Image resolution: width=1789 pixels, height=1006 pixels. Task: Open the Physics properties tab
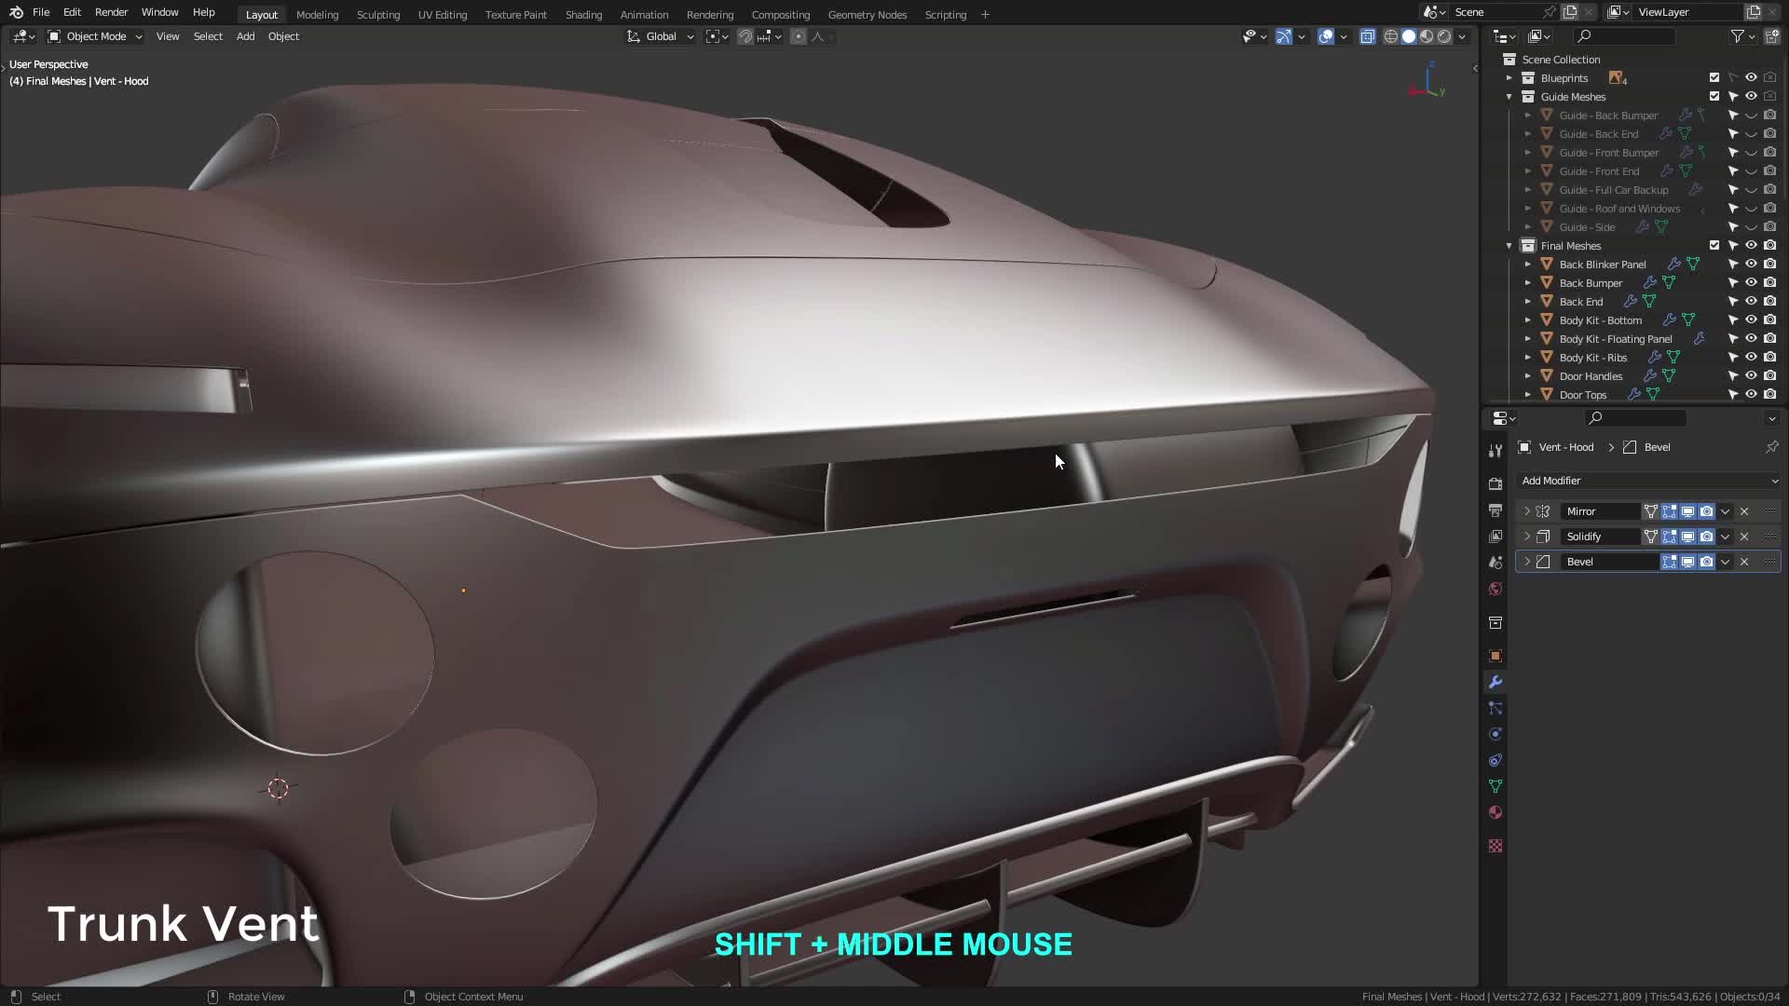click(1495, 734)
